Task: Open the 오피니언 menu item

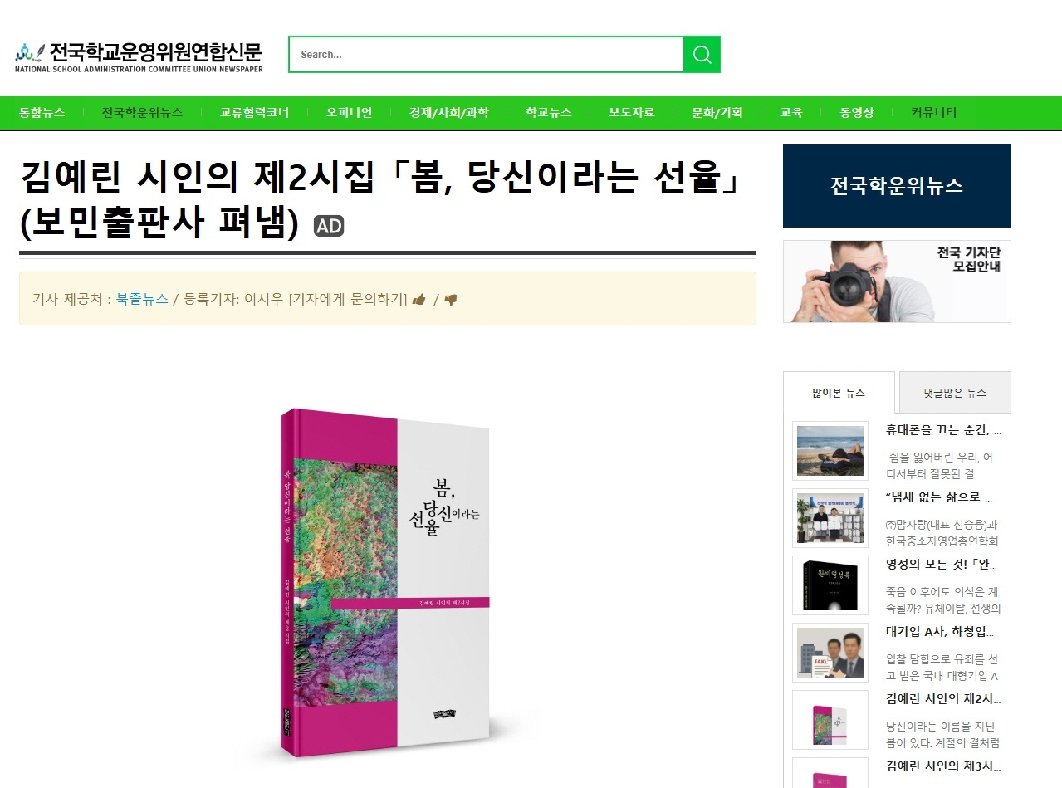Action: click(349, 113)
